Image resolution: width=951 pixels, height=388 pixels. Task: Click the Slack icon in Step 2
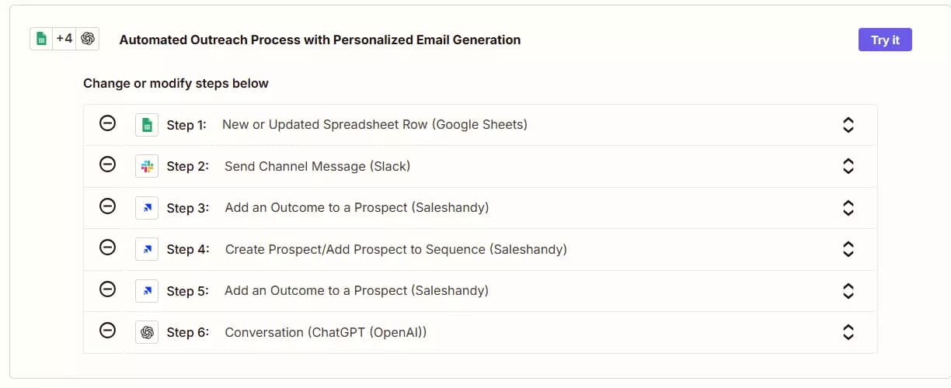click(147, 166)
